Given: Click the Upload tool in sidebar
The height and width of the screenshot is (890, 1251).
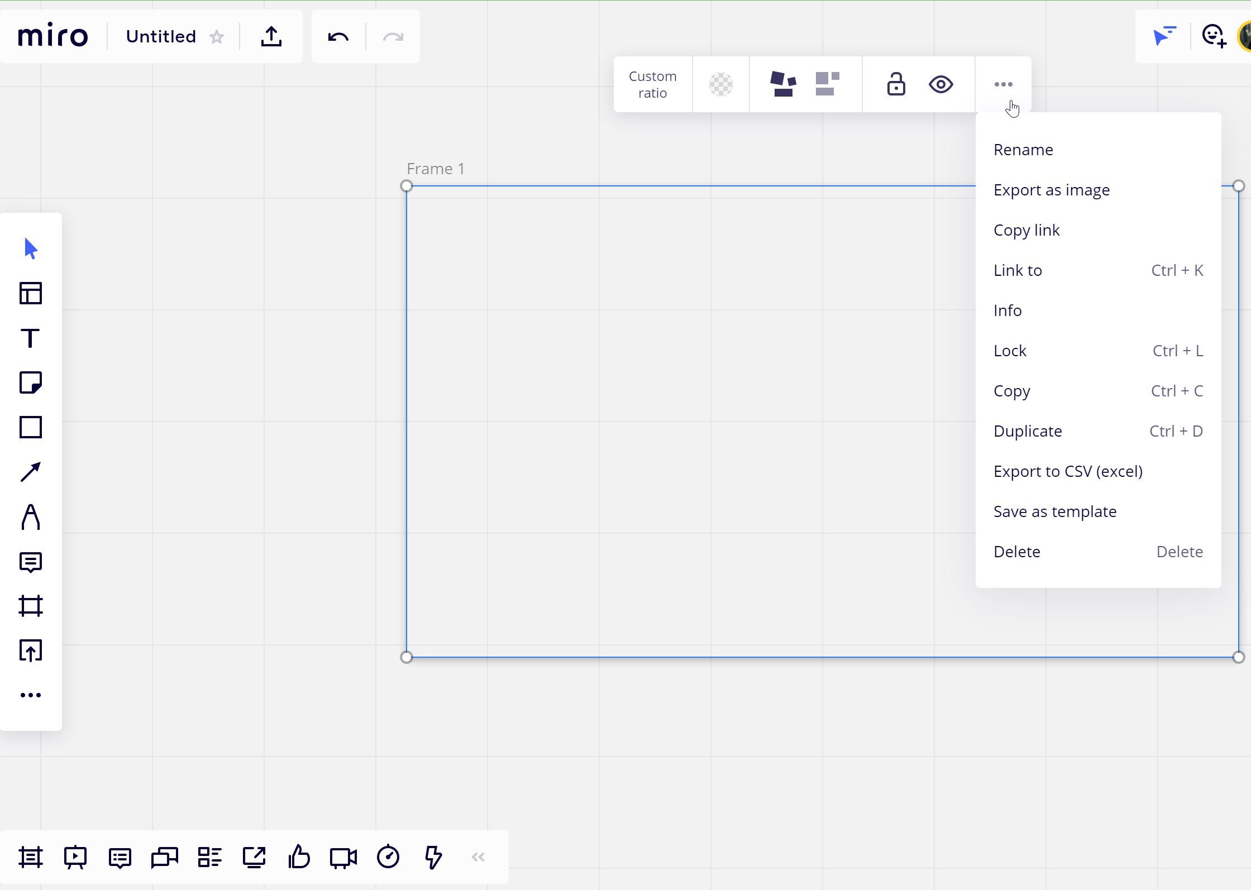Looking at the screenshot, I should click(x=31, y=651).
